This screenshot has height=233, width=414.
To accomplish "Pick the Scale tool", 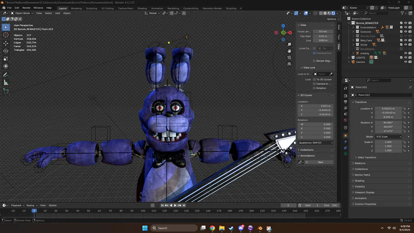I will [6, 58].
